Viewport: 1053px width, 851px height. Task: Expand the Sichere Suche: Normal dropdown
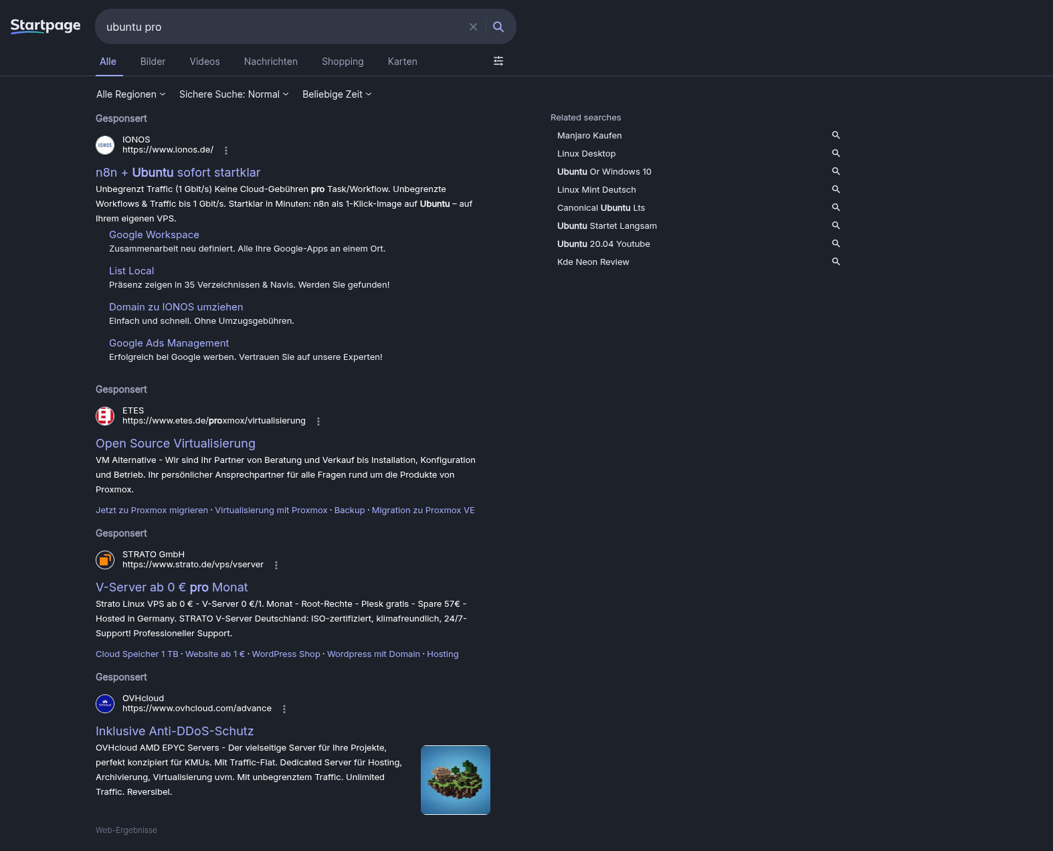[x=233, y=94]
